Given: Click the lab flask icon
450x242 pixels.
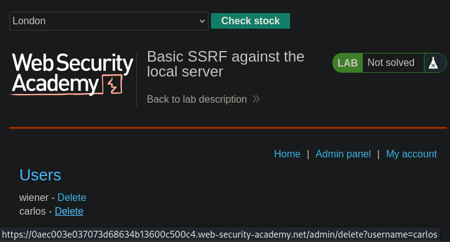Looking at the screenshot, I should click(x=433, y=63).
